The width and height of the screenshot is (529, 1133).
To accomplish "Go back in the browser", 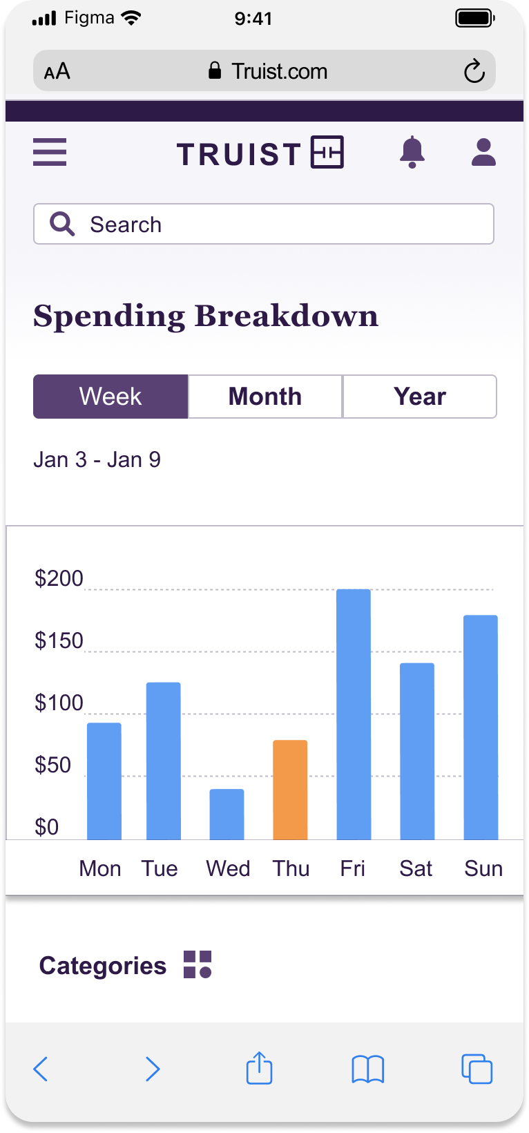I will pos(41,1069).
